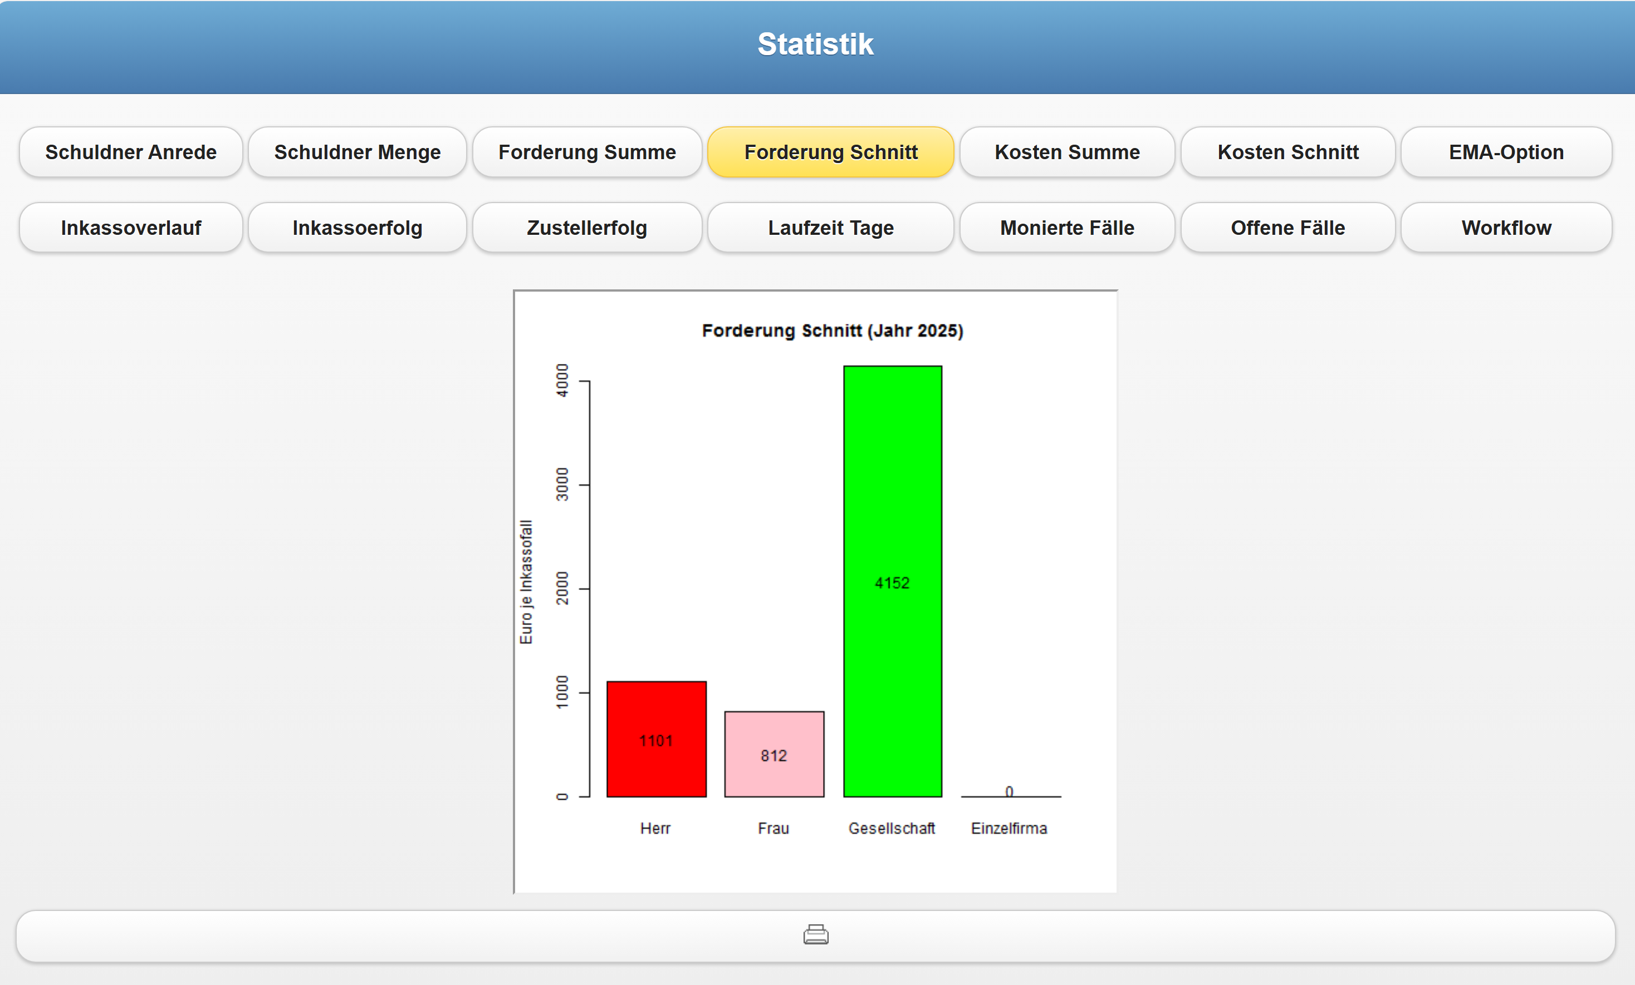Click the red Herr bar
1635x985 pixels.
(656, 738)
